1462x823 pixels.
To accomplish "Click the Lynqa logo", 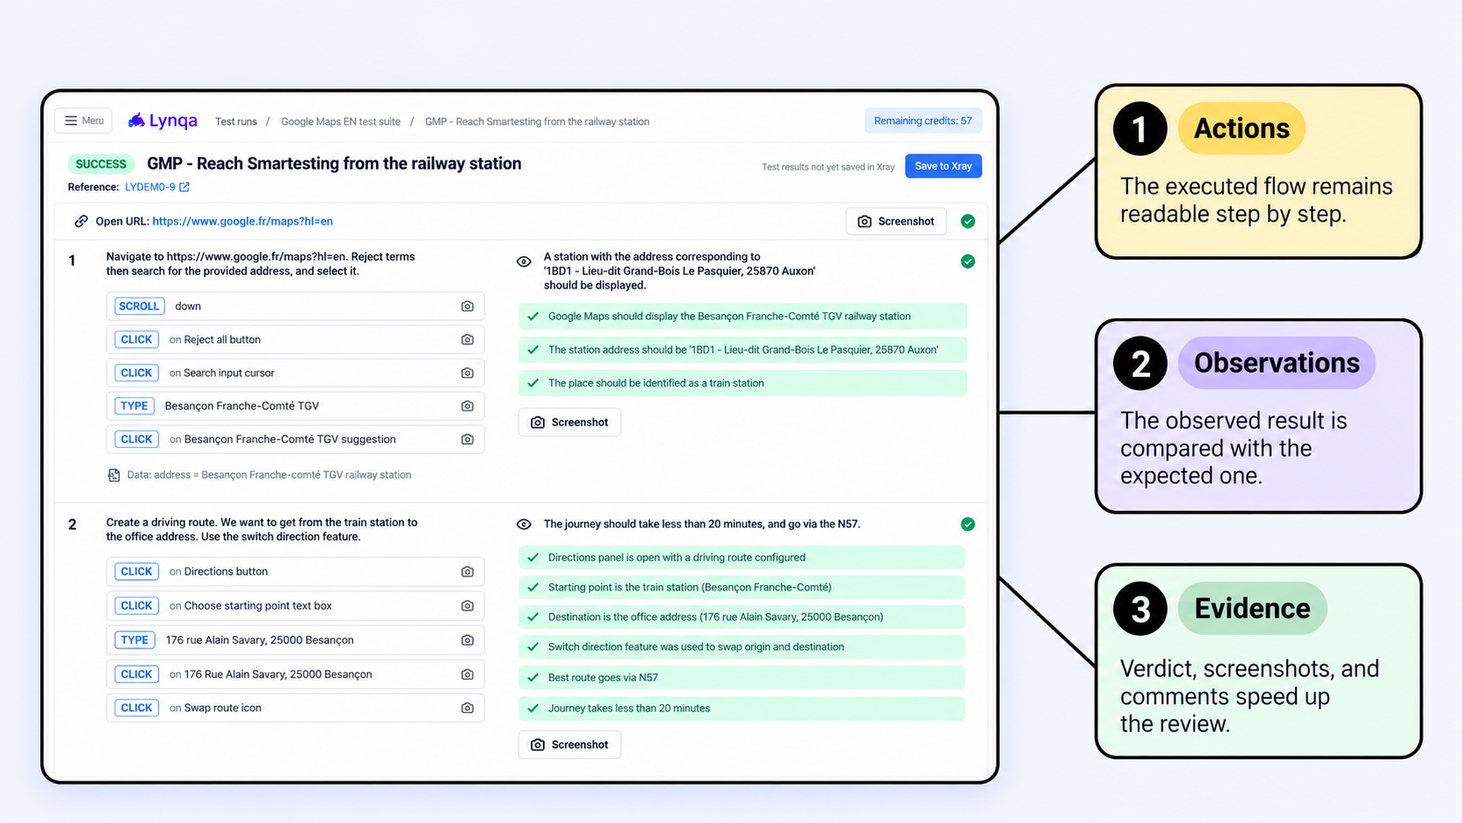I will [163, 121].
